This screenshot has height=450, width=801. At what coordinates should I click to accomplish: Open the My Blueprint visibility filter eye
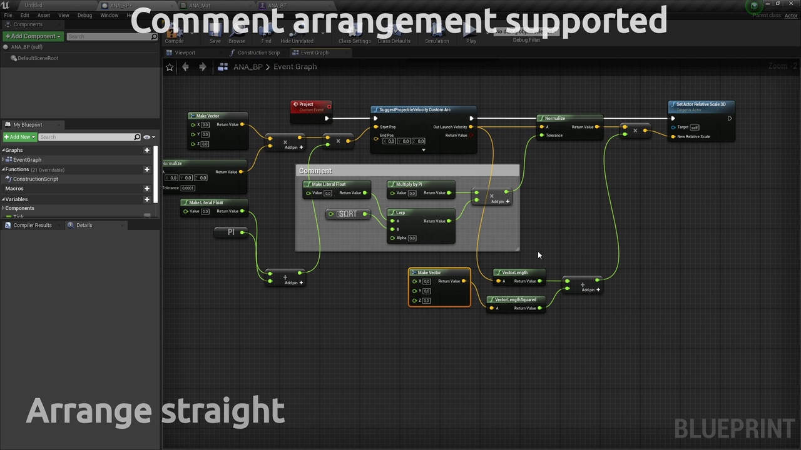click(x=146, y=137)
